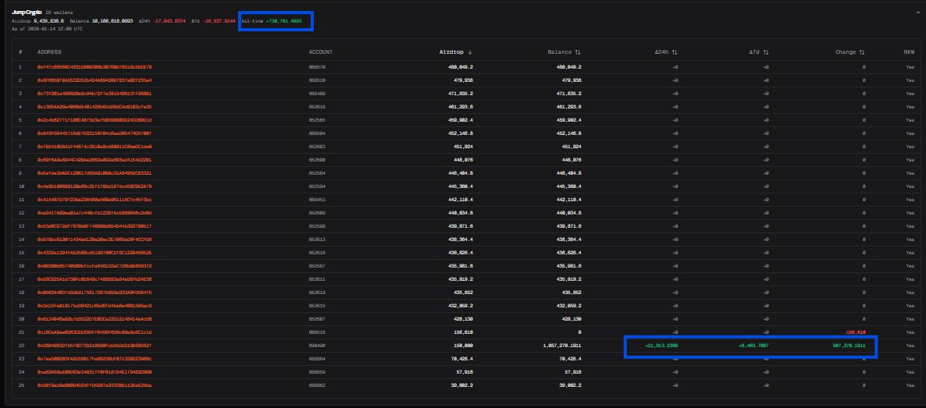Open wallet address link in row 17
This screenshot has height=408, width=926.
point(94,279)
